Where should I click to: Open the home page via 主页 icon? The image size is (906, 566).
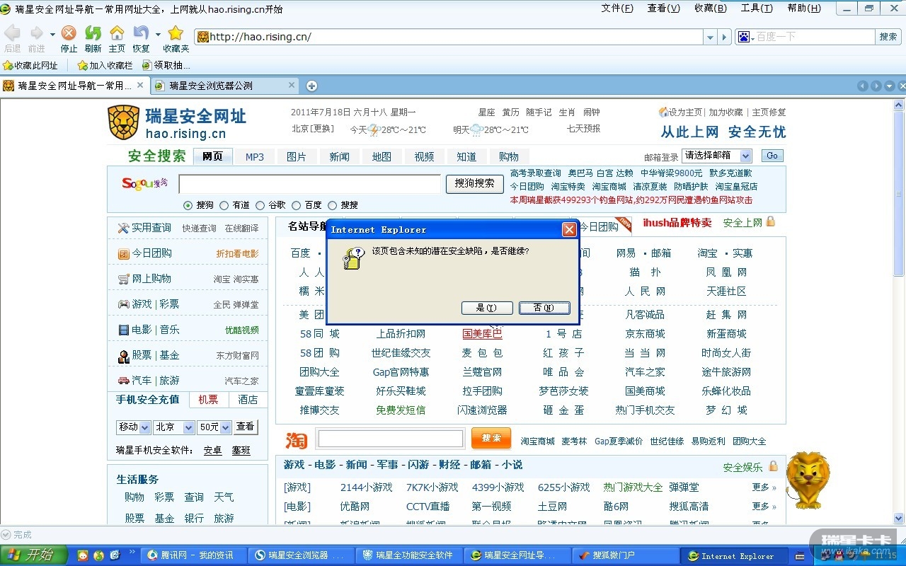click(117, 33)
